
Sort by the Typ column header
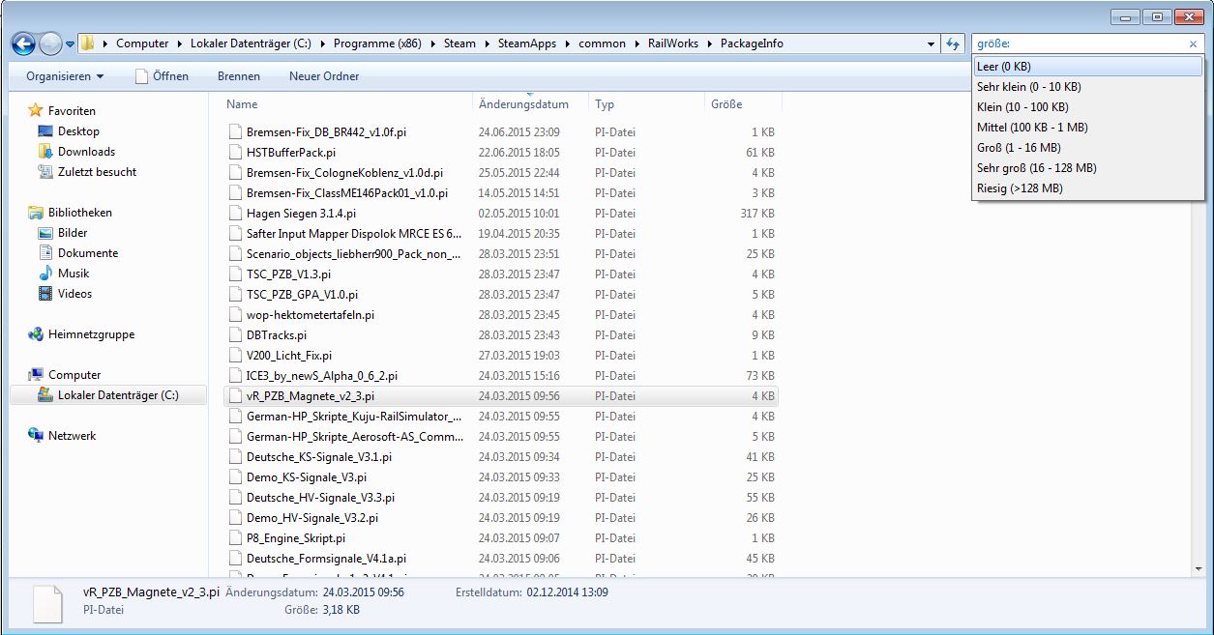647,104
